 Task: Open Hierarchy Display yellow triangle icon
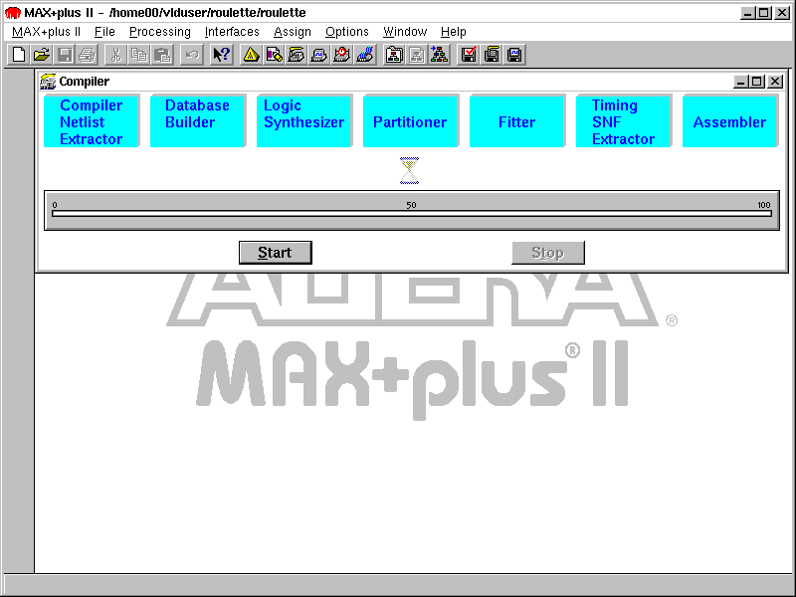tap(251, 55)
